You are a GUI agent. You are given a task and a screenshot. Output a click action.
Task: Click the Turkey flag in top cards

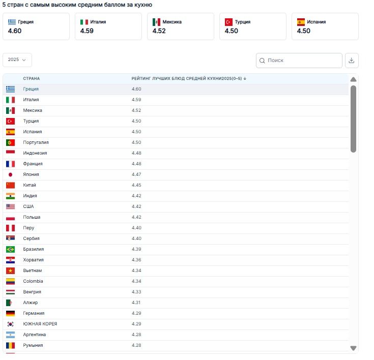[228, 22]
